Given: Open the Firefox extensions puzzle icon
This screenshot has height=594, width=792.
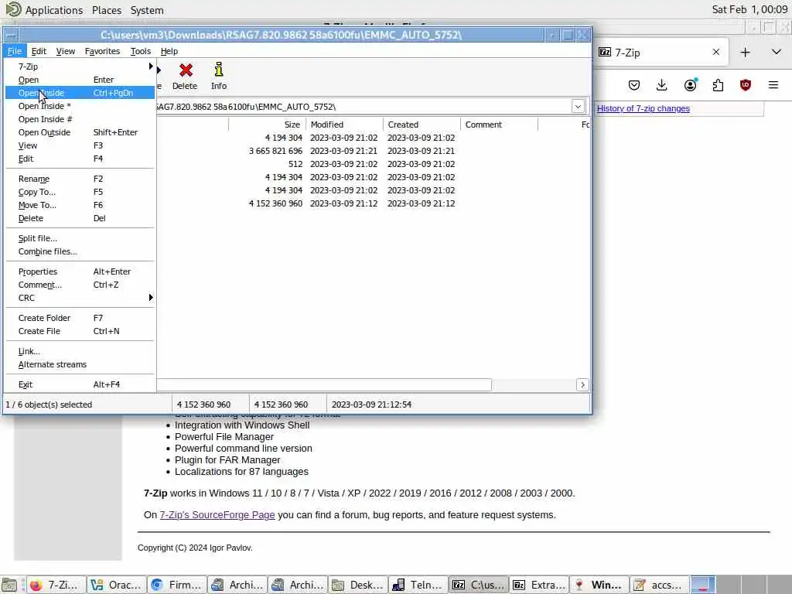Looking at the screenshot, I should pyautogui.click(x=718, y=85).
